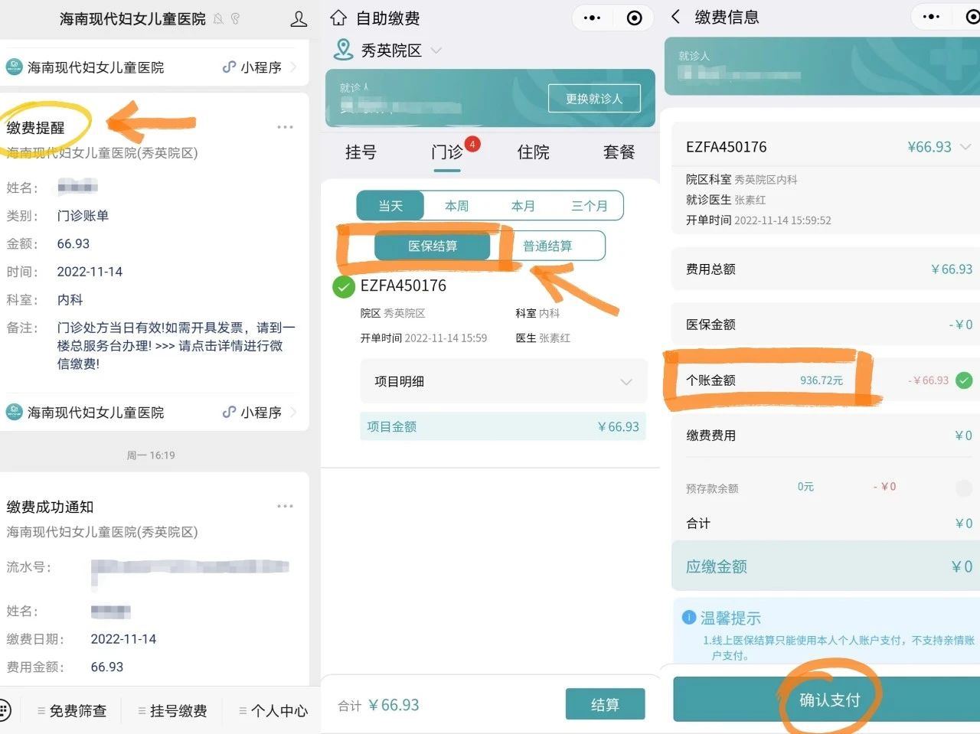Open the 挂号缴费 bottom menu
The image size is (980, 734).
pyautogui.click(x=172, y=711)
